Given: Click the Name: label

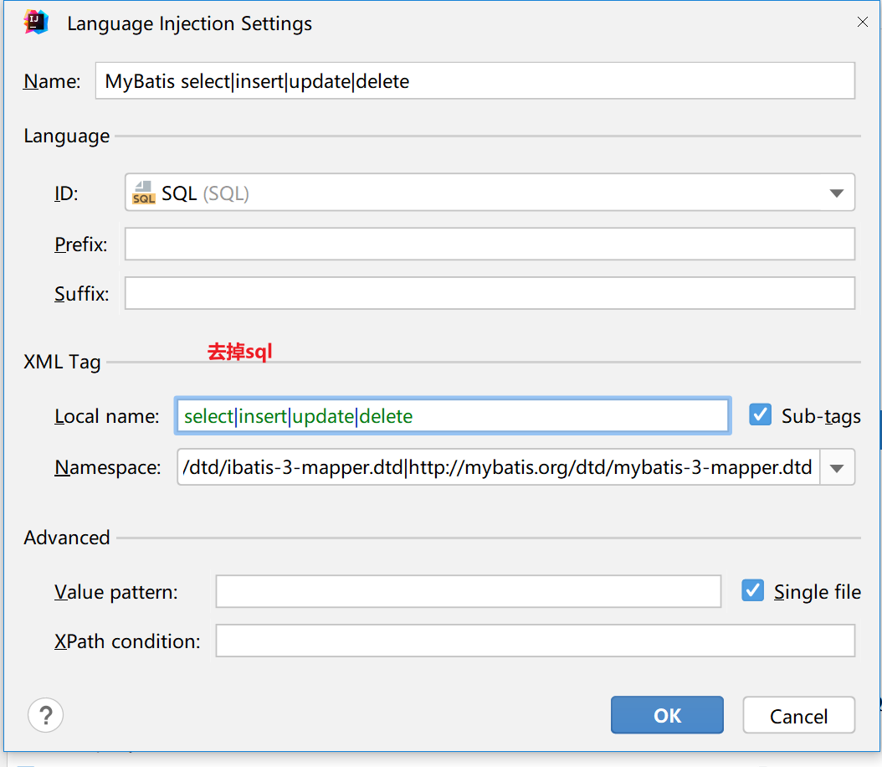Looking at the screenshot, I should [x=52, y=81].
